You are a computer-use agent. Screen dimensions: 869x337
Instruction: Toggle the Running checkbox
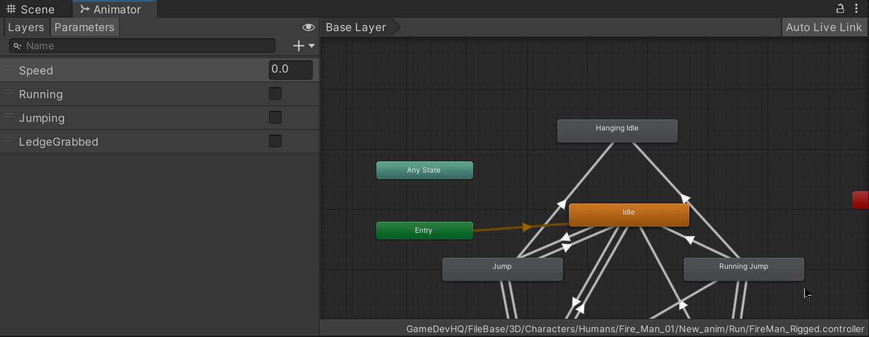(x=276, y=94)
